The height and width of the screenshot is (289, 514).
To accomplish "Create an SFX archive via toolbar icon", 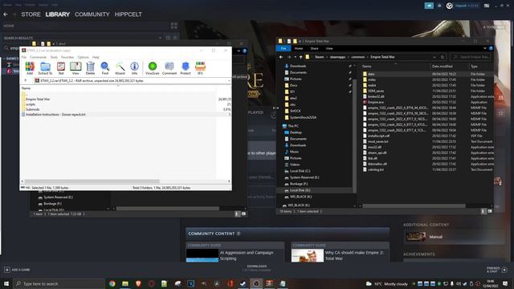I will click(x=200, y=68).
